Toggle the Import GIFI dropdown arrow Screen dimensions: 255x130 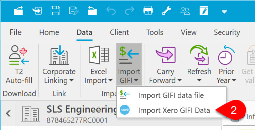(136, 80)
